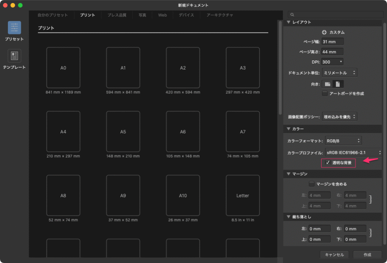This screenshot has width=387, height=263.
Task: Click the 作成 button
Action: (367, 255)
